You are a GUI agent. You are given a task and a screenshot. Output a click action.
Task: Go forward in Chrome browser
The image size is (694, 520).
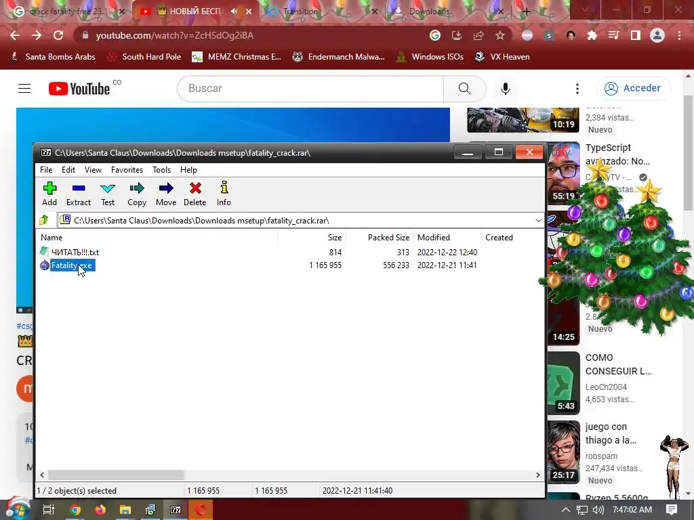pyautogui.click(x=37, y=35)
